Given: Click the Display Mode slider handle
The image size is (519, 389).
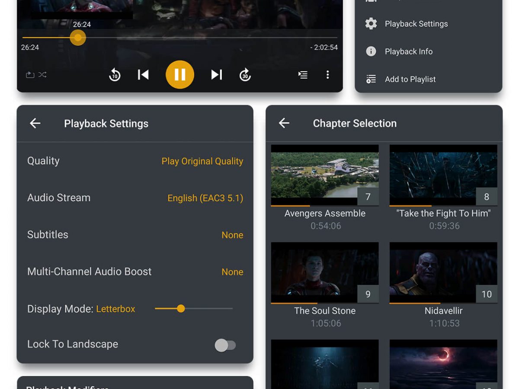Looking at the screenshot, I should click(181, 309).
